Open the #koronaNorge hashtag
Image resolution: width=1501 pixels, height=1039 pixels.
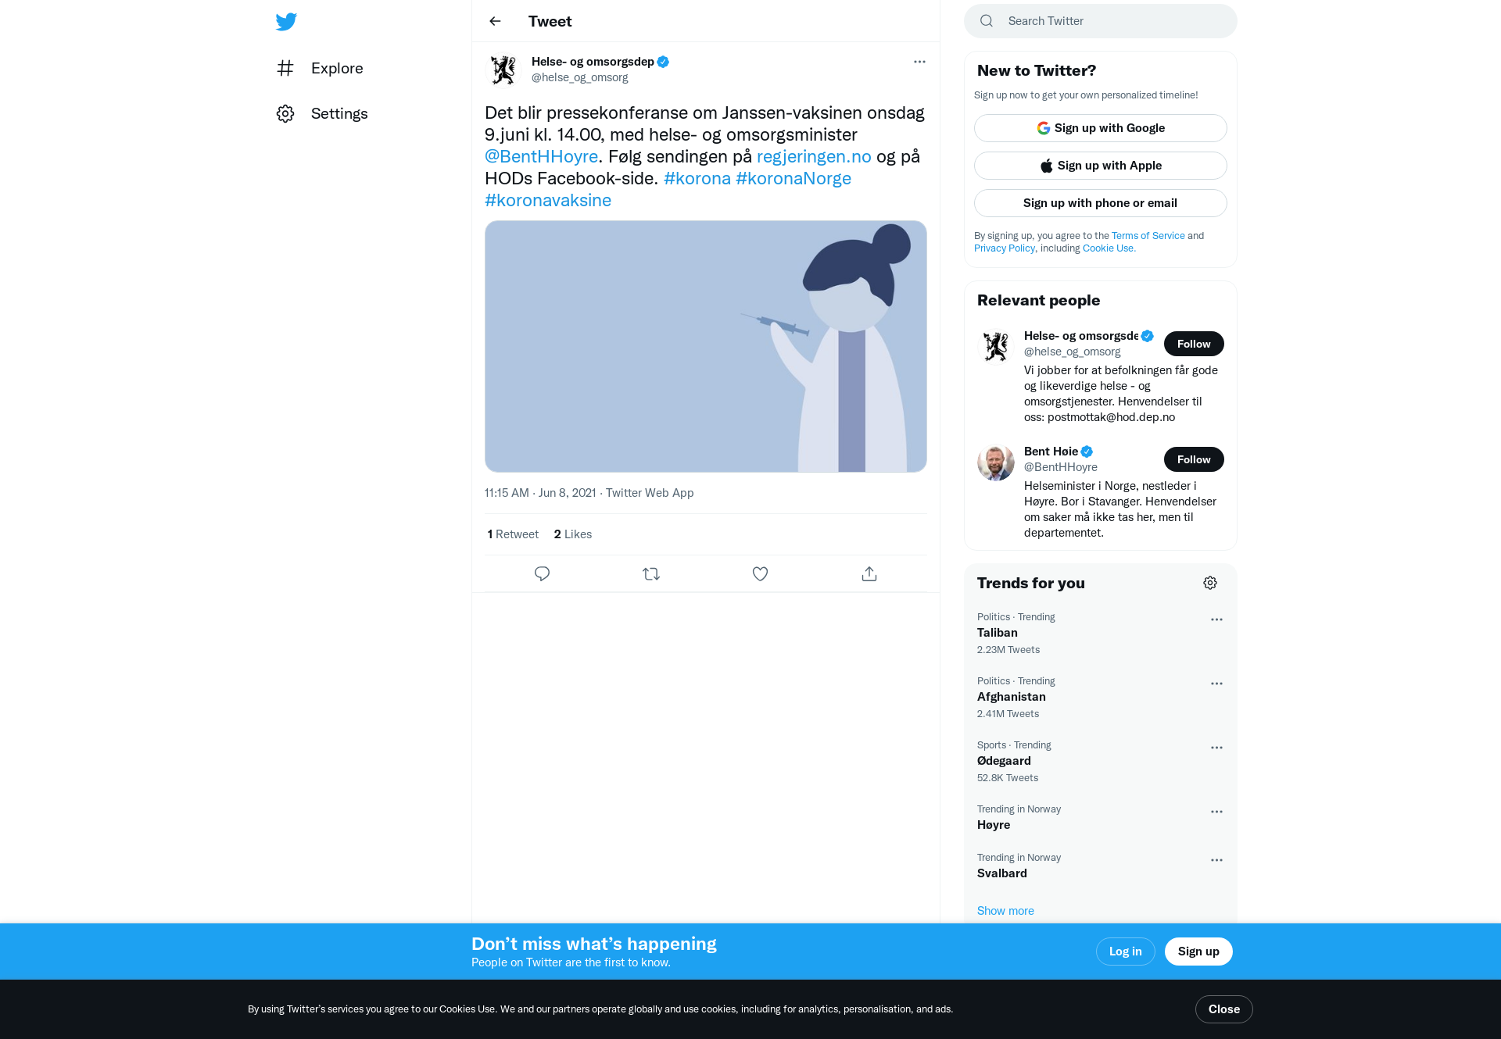793,178
